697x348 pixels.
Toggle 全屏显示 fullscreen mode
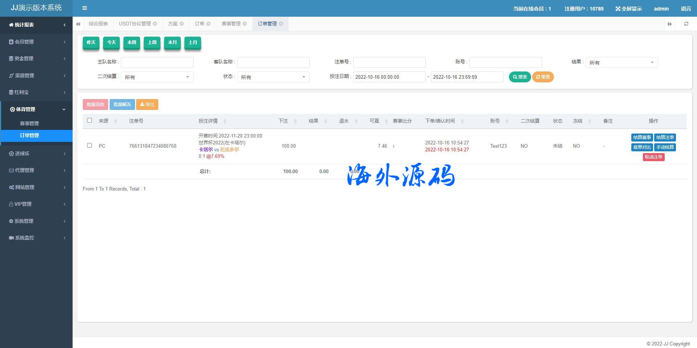pyautogui.click(x=628, y=9)
